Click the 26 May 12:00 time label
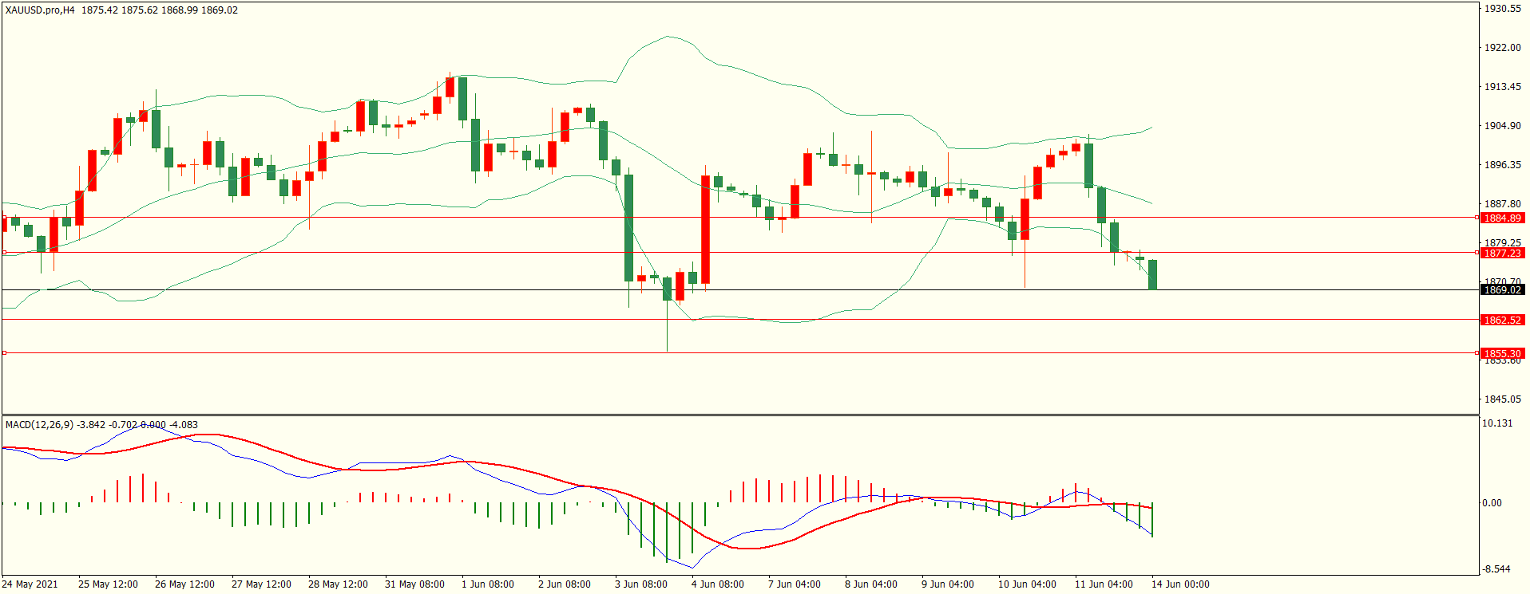The image size is (1530, 594). 184,584
